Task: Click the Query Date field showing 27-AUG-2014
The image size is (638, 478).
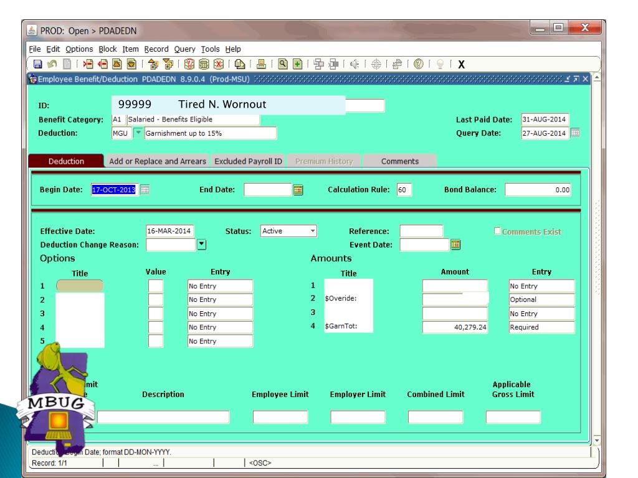Action: point(545,133)
